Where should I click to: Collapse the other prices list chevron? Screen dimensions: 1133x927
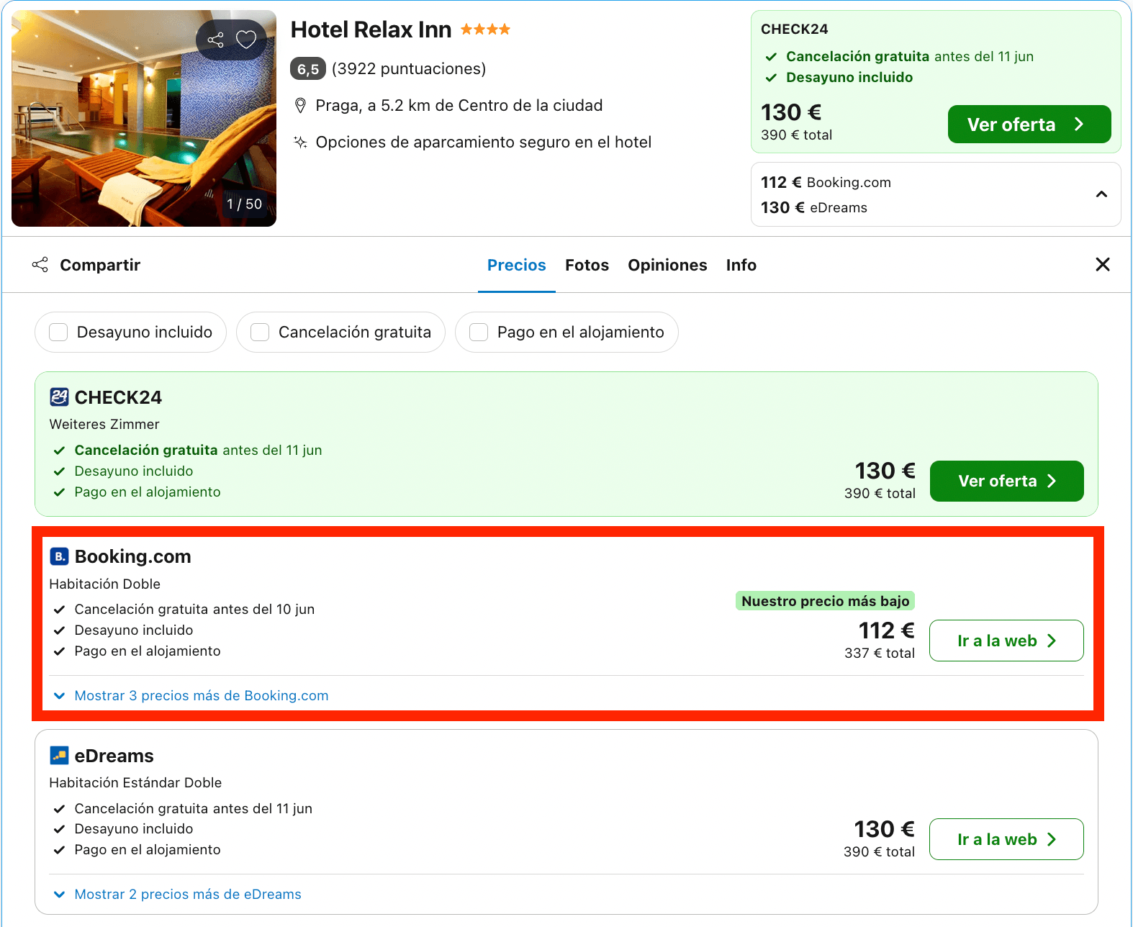[x=1101, y=194]
